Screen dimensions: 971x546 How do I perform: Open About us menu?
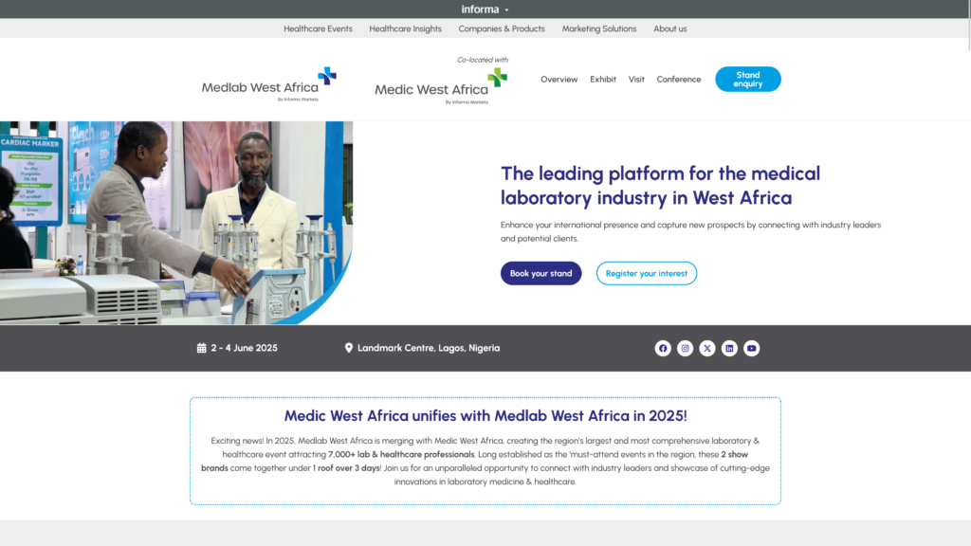coord(670,28)
